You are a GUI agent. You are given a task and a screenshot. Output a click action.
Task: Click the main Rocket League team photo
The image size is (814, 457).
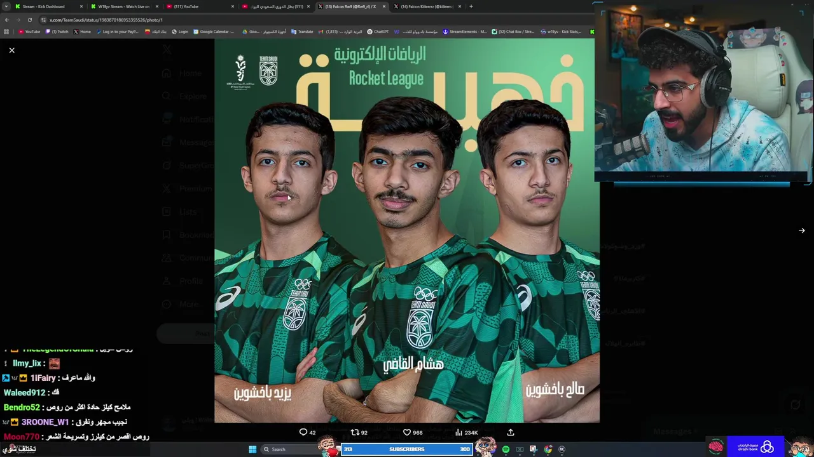pyautogui.click(x=407, y=231)
